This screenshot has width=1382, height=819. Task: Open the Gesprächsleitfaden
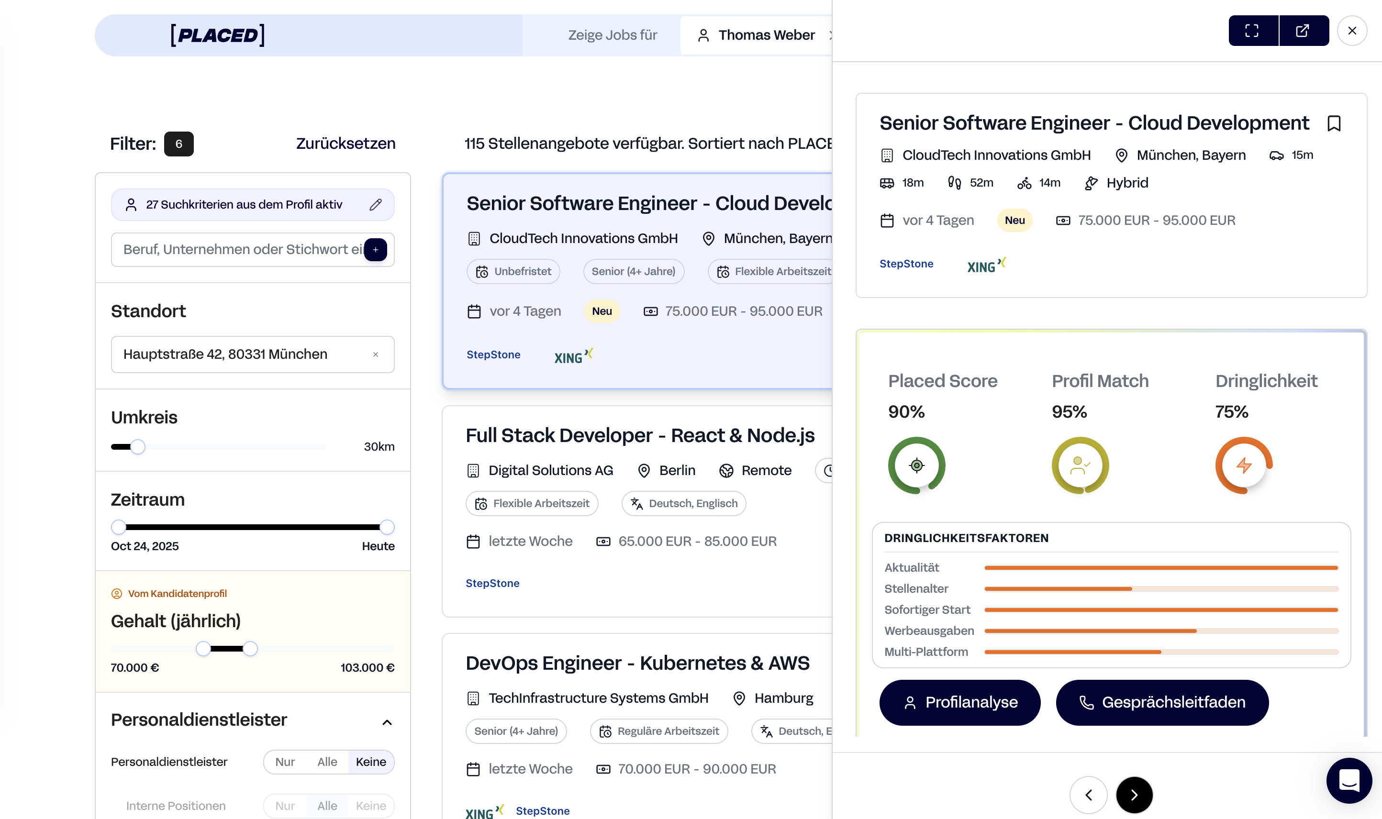[1162, 702]
